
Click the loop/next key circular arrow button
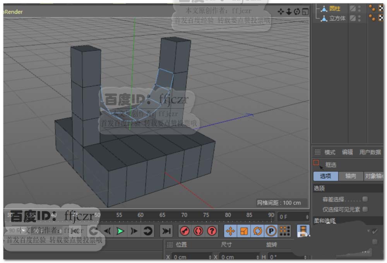click(x=147, y=231)
